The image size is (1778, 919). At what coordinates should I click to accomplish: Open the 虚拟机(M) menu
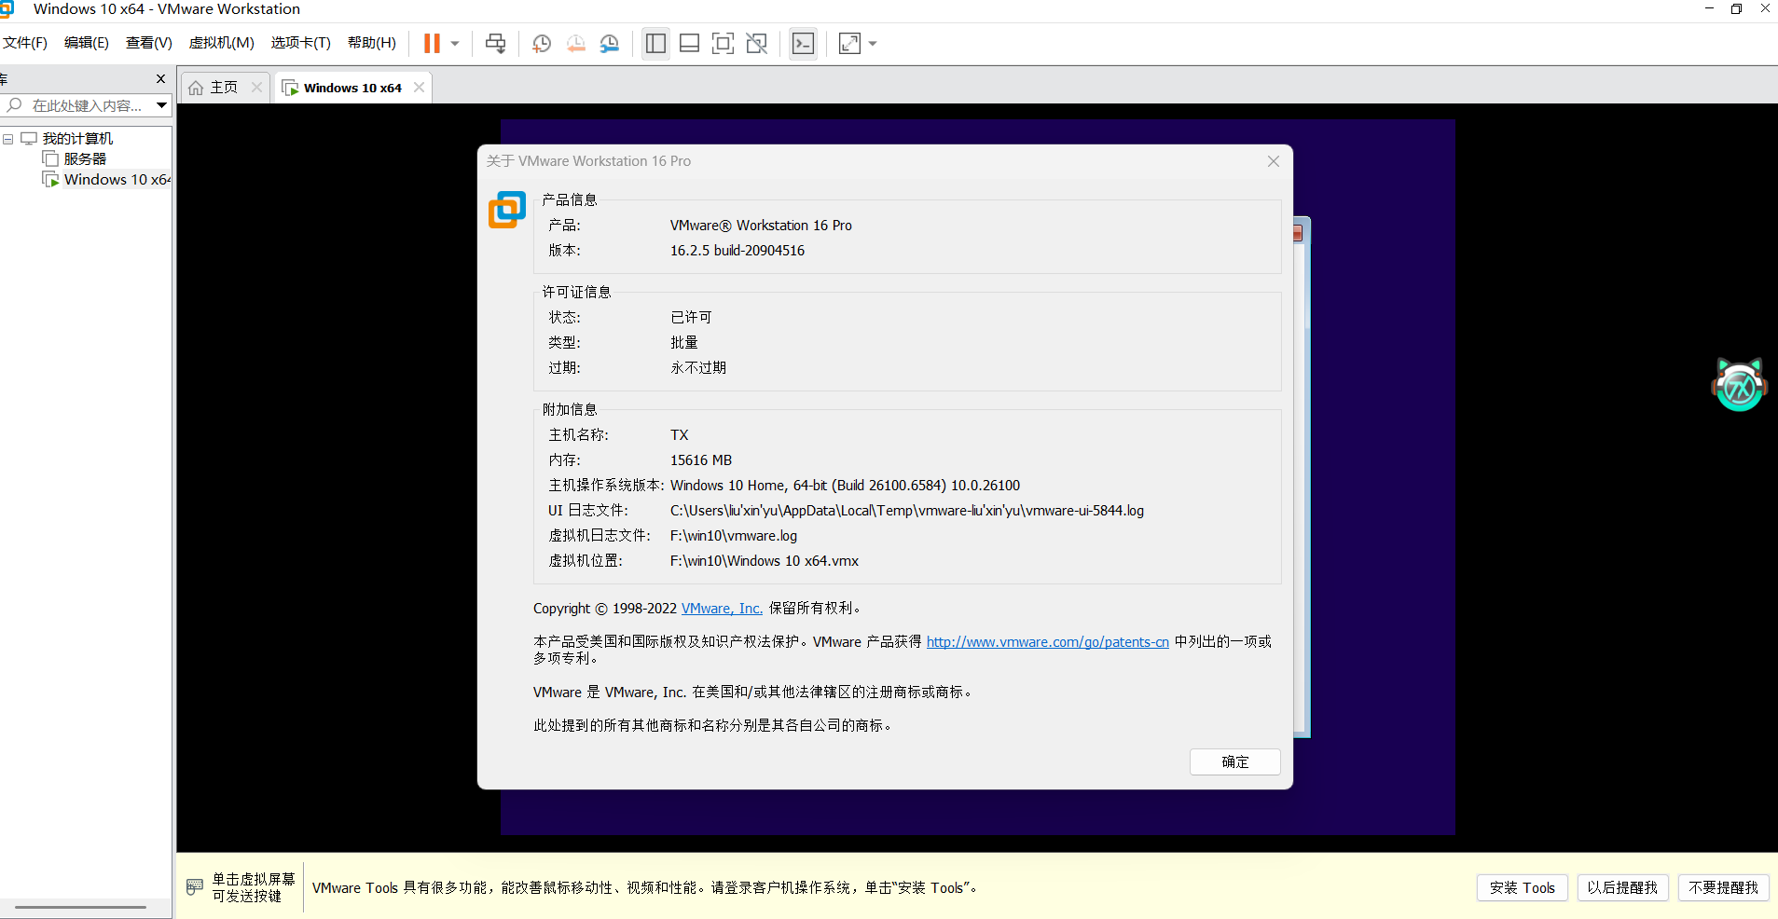click(221, 43)
